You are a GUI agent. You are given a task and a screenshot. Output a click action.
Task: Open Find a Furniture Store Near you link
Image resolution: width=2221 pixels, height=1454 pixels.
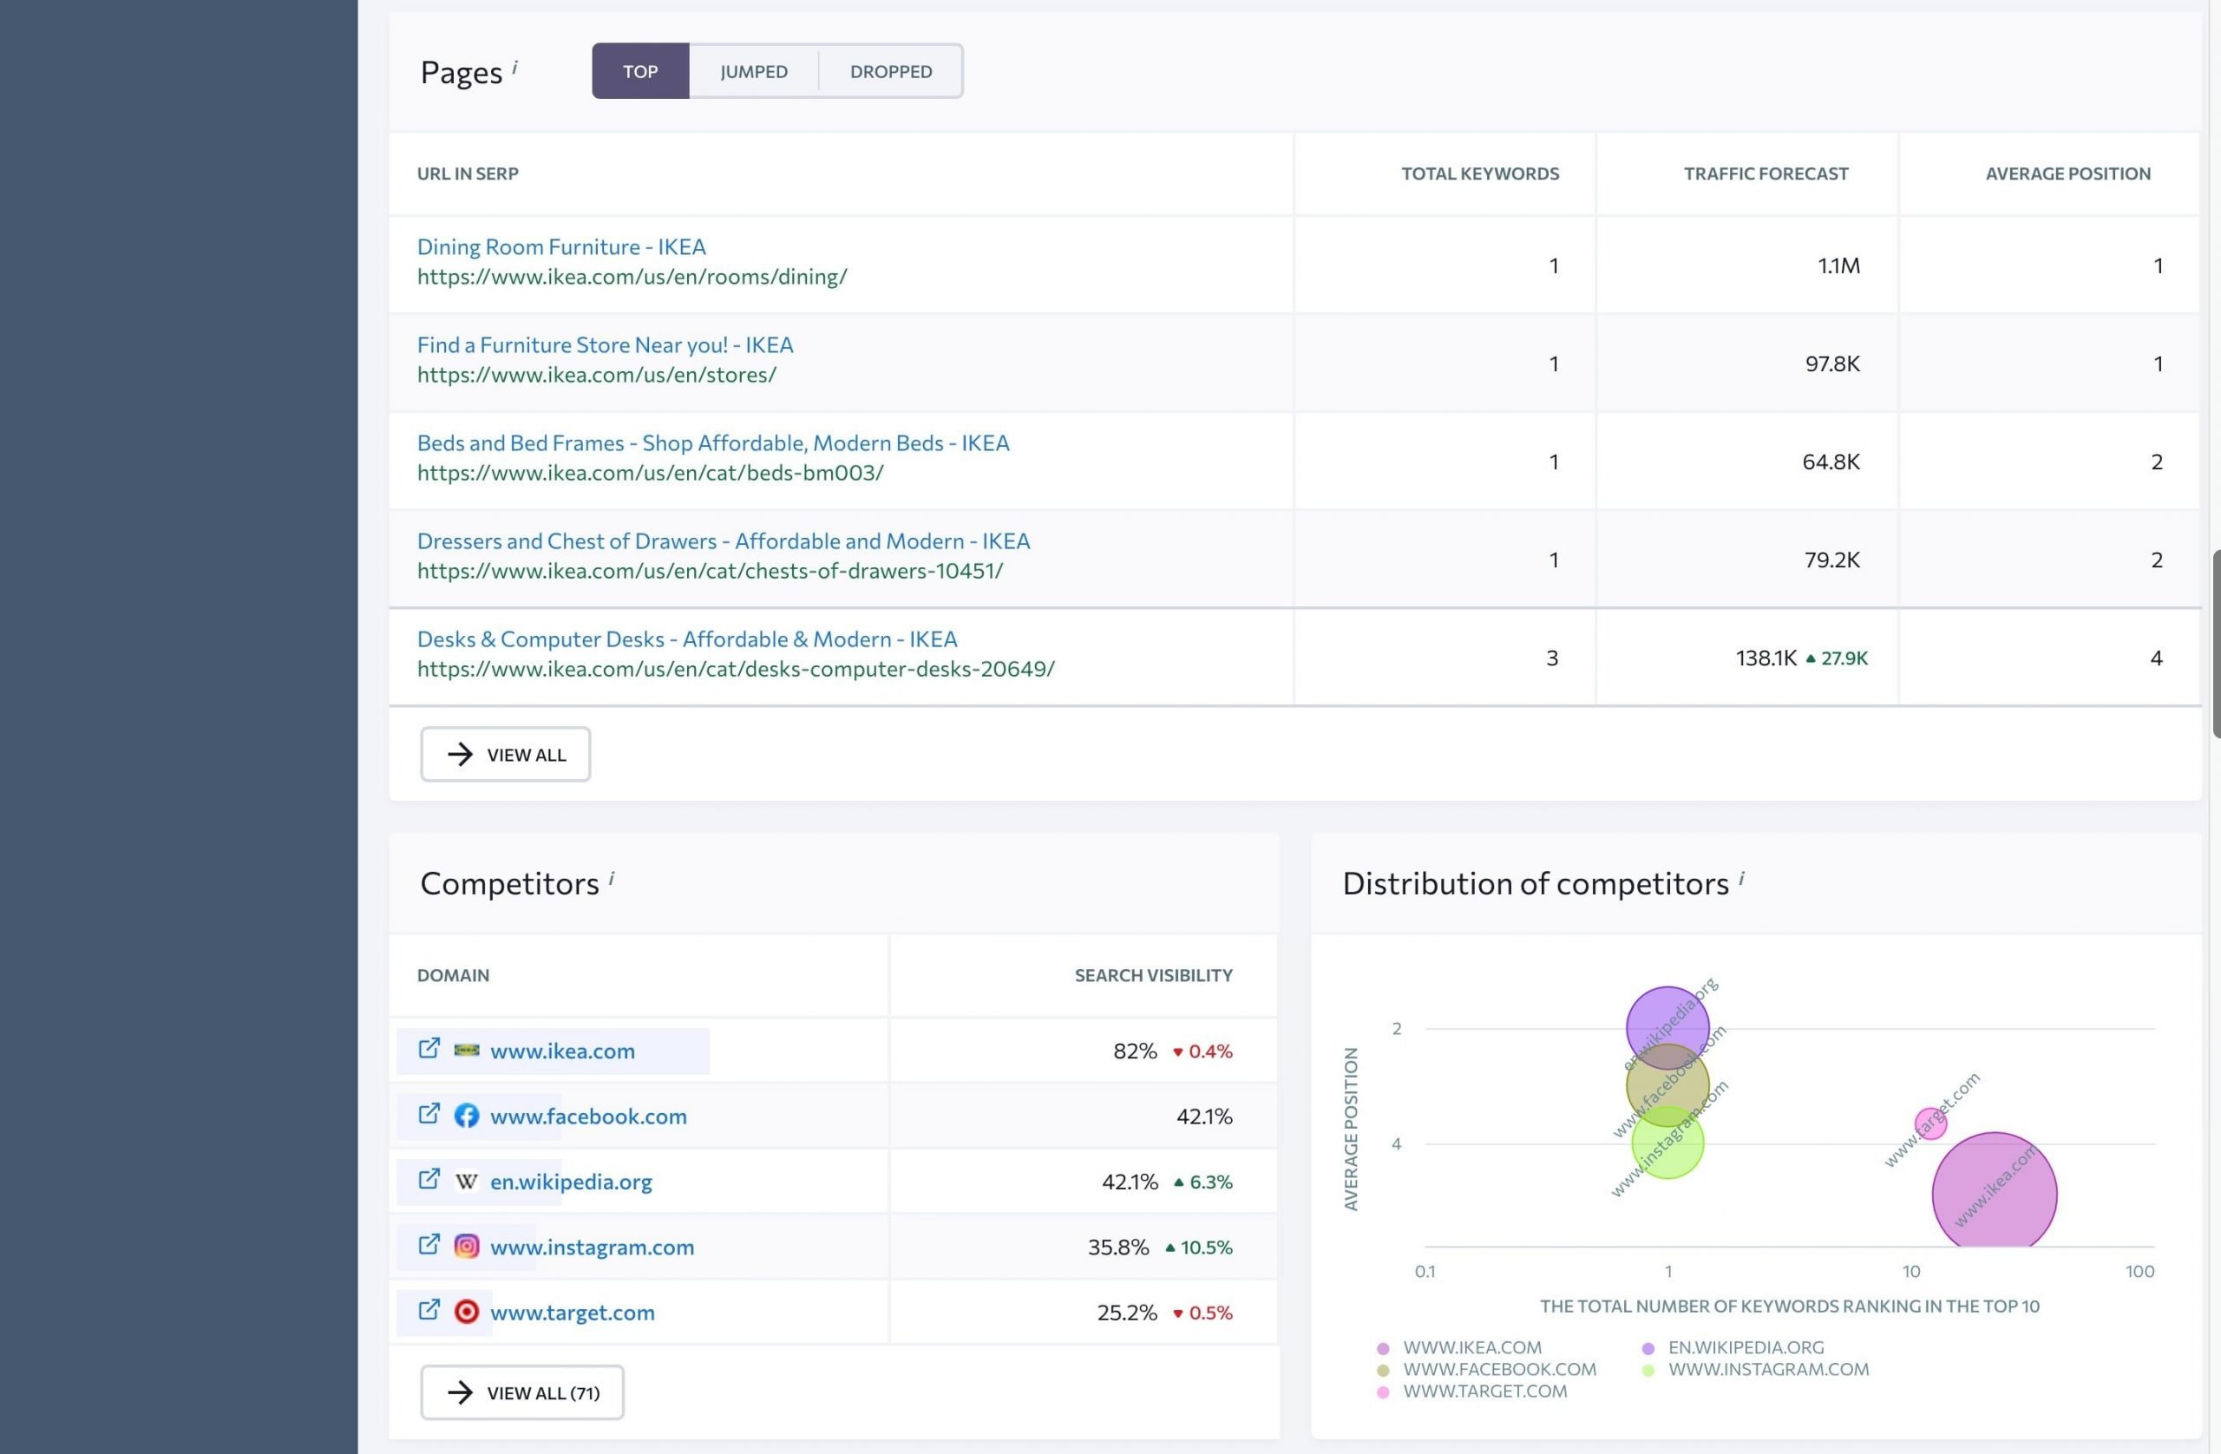pos(605,344)
